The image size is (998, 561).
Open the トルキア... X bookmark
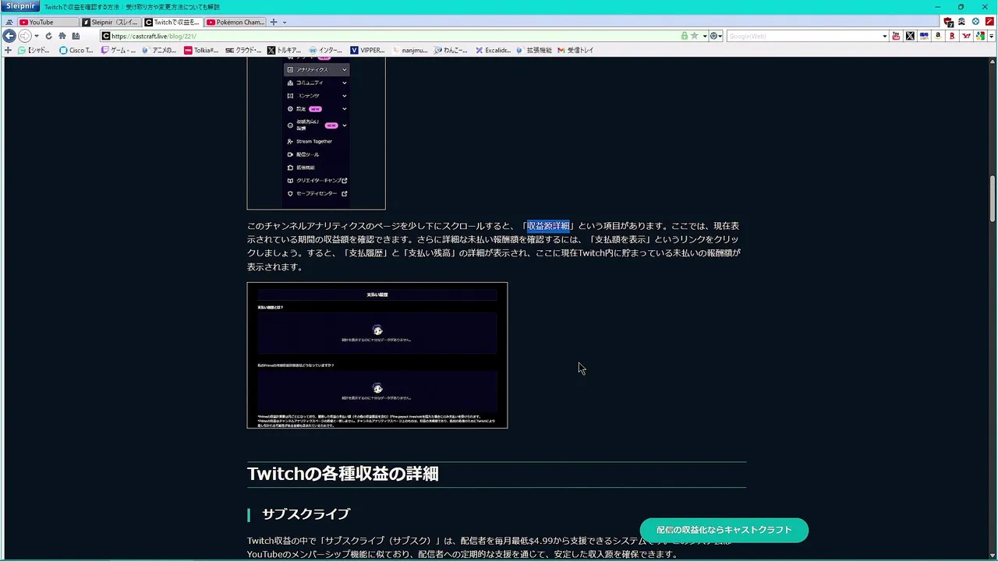[x=284, y=50]
